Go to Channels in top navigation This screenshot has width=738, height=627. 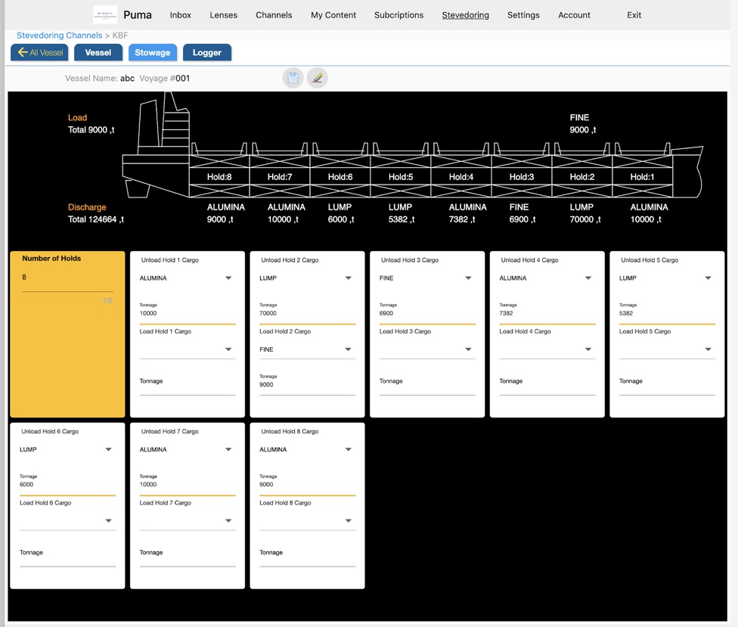[274, 15]
